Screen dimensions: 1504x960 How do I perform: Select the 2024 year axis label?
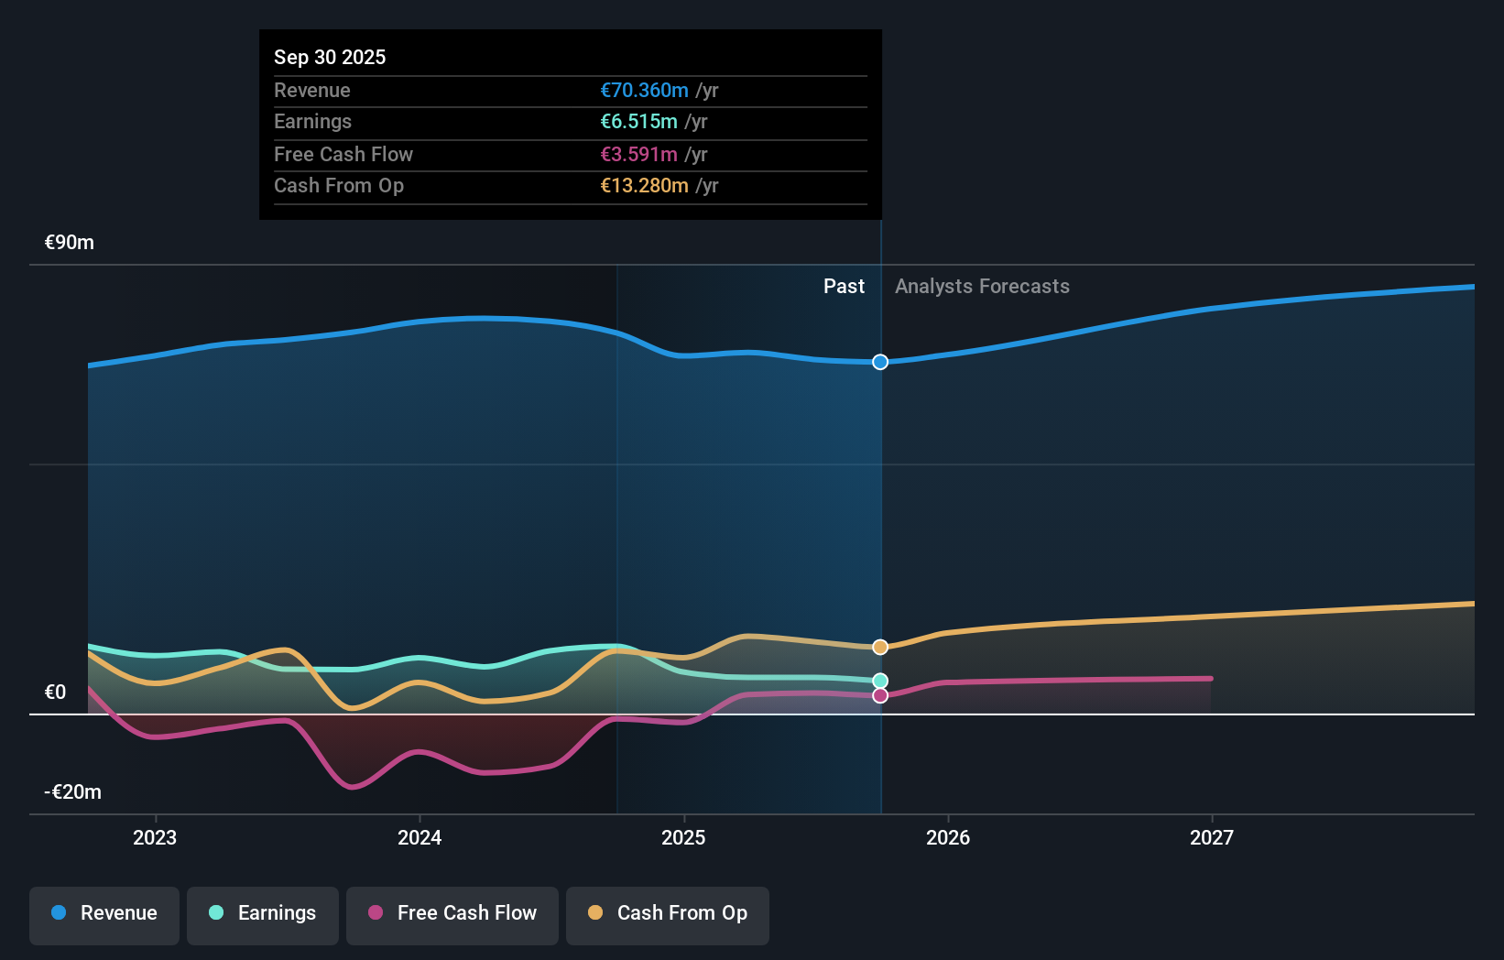click(x=419, y=836)
